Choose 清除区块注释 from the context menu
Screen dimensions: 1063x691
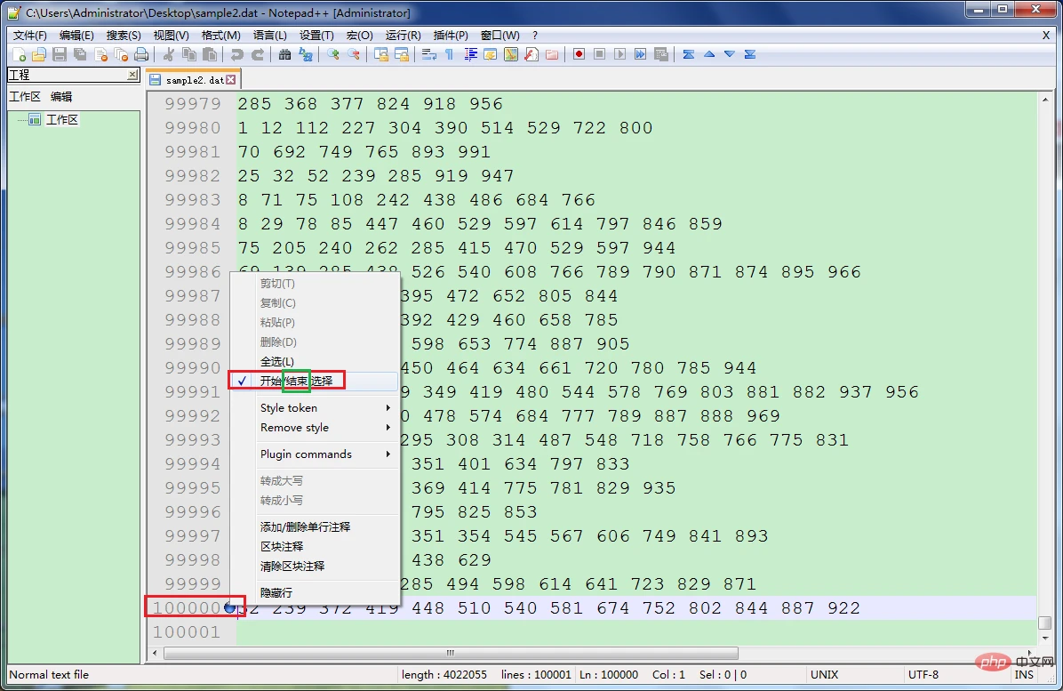pos(315,566)
